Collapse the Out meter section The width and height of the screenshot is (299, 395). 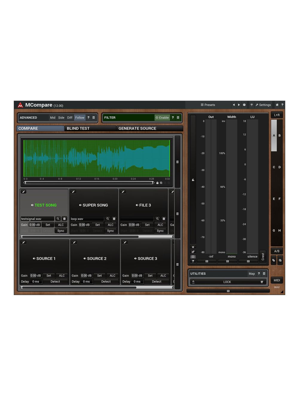tap(207, 261)
